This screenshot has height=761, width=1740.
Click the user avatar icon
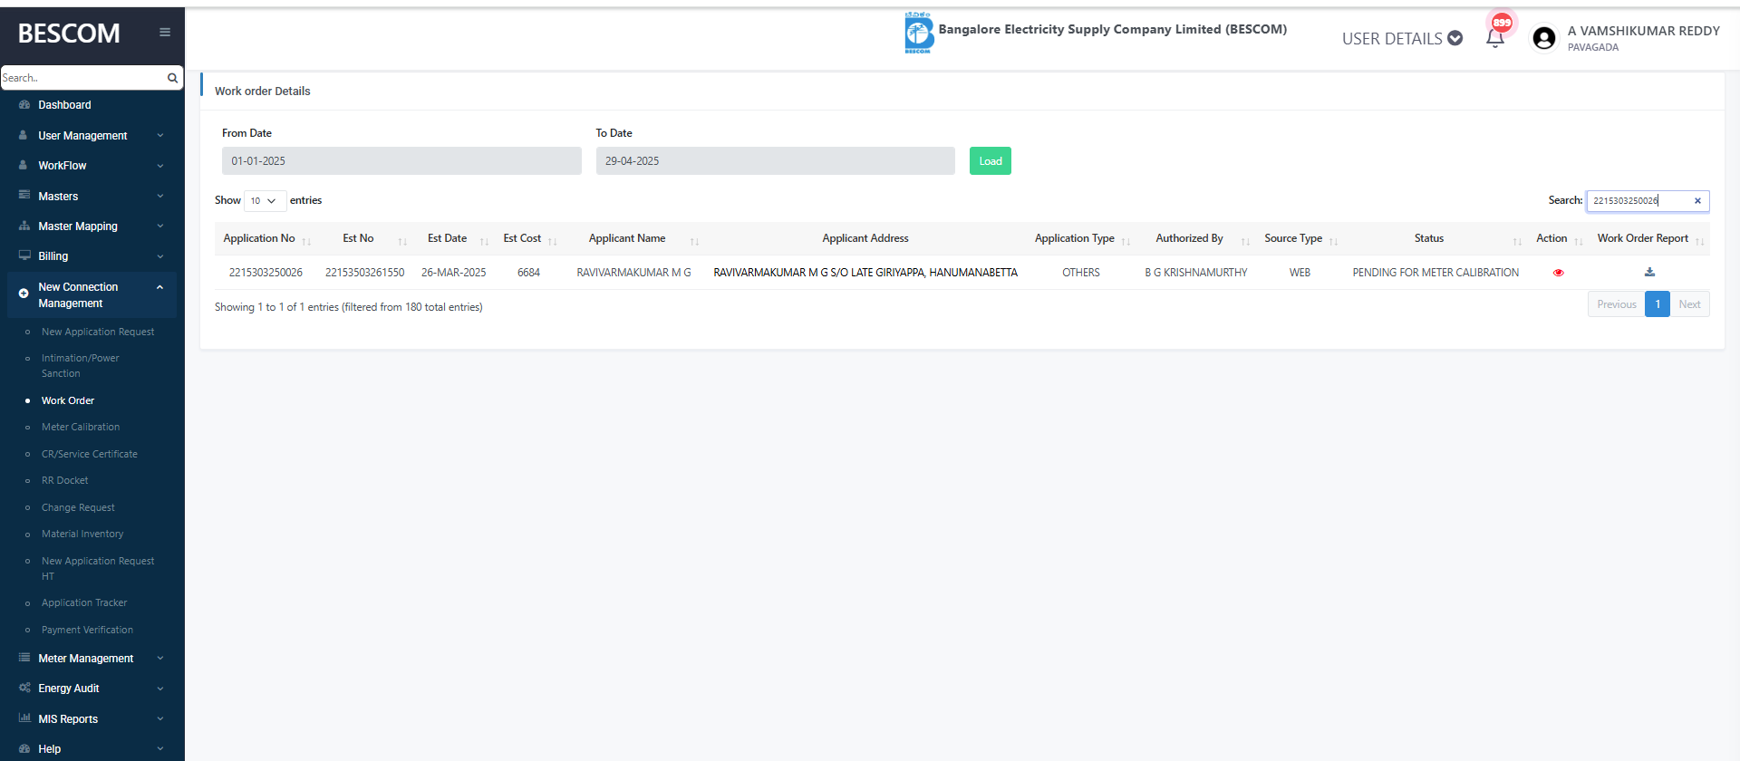1544,38
